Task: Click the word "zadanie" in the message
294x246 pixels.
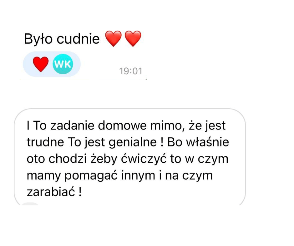Action: click(72, 125)
